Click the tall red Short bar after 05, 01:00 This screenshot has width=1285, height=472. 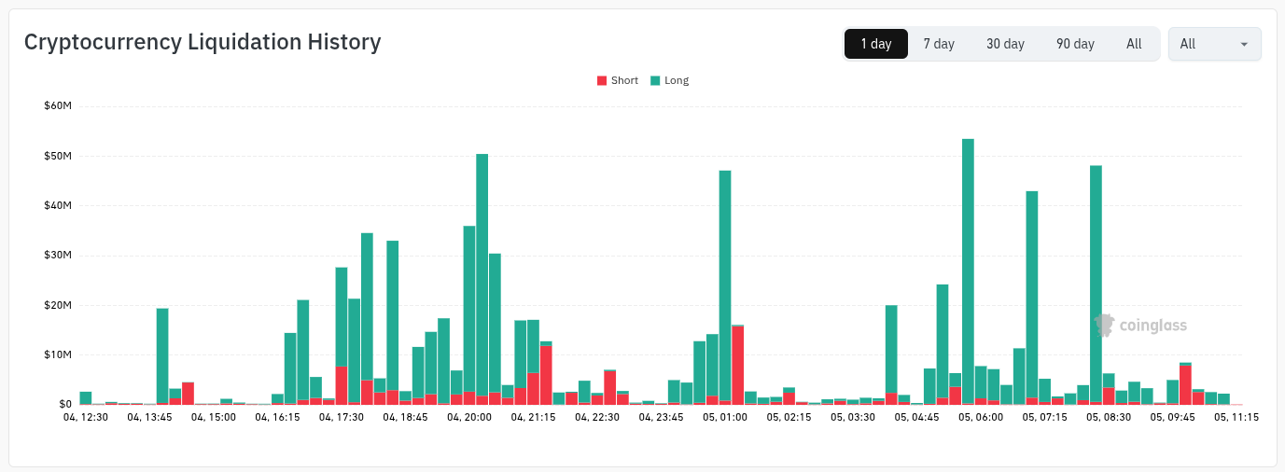pos(738,365)
